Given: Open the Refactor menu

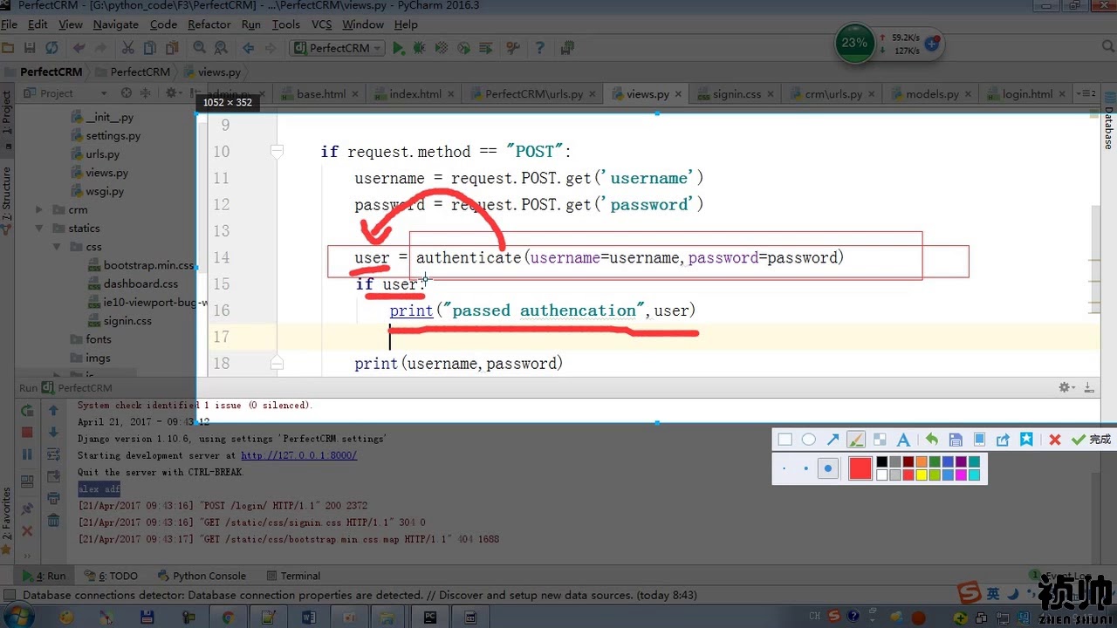Looking at the screenshot, I should pos(209,24).
